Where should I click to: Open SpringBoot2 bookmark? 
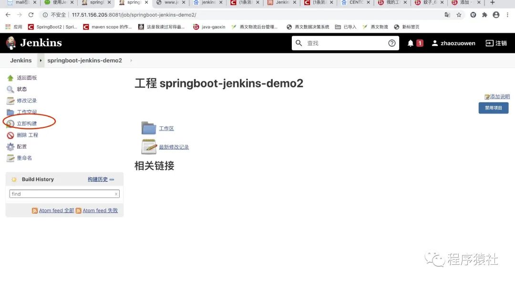click(x=52, y=27)
